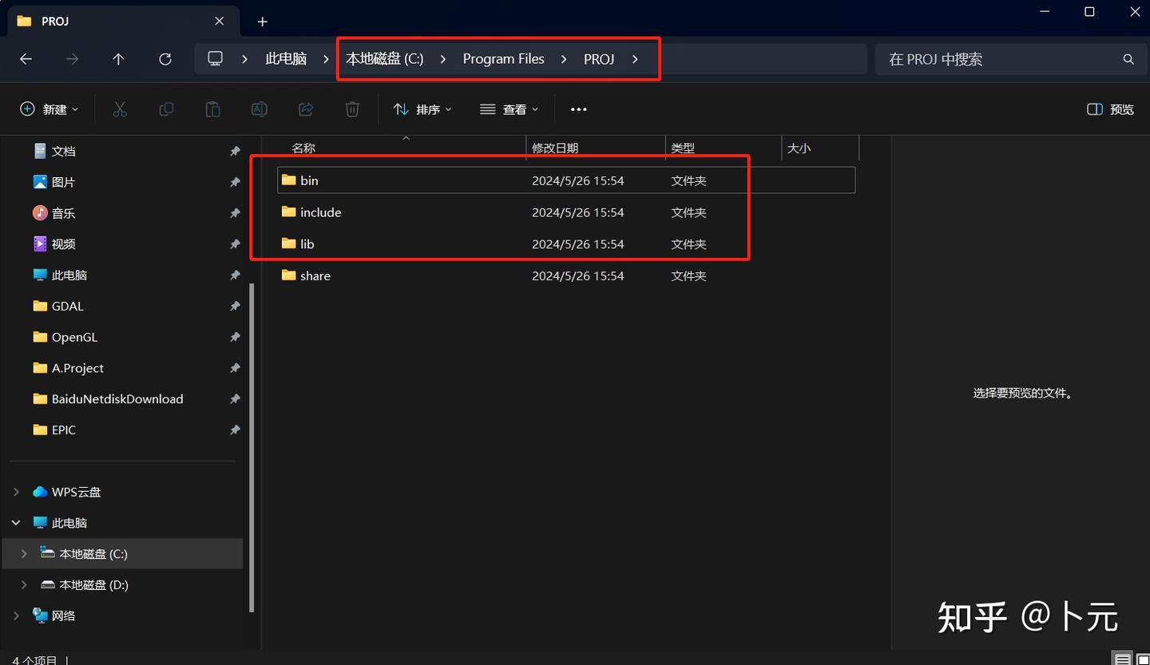Screen dimensions: 1150x665
Task: Unpin EPIC using its pin icon
Action: tap(235, 430)
